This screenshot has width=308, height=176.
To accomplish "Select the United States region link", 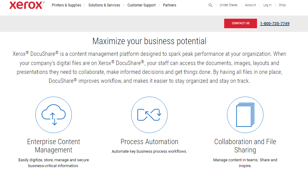I will coord(228,5).
